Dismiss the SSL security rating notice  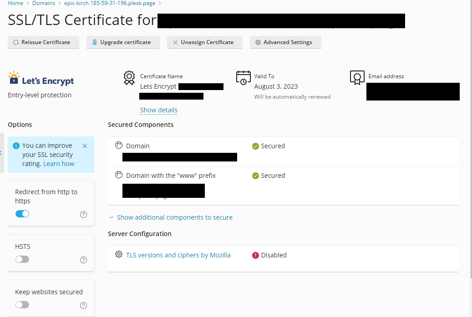[x=85, y=146]
